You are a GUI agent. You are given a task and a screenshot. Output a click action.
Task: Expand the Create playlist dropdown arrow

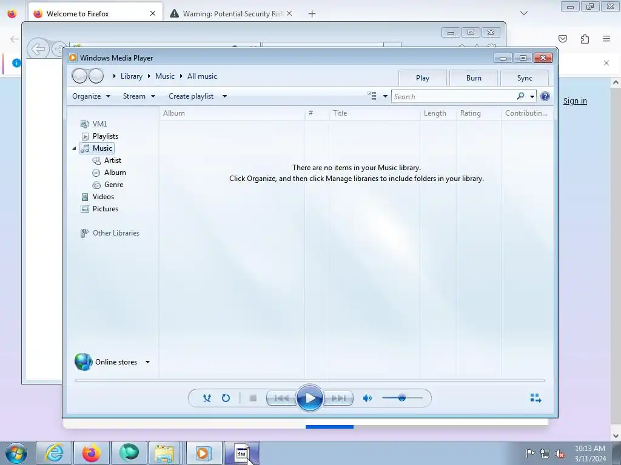[224, 96]
